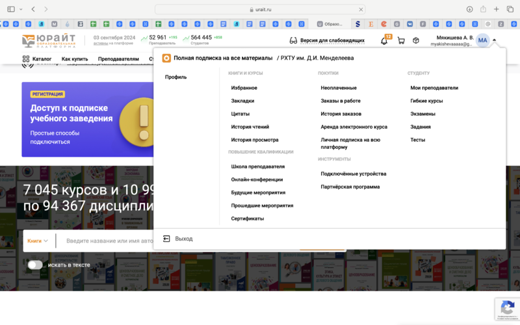The width and height of the screenshot is (520, 325).
Task: Add a new tab with the plus icon
Action: [496, 9]
